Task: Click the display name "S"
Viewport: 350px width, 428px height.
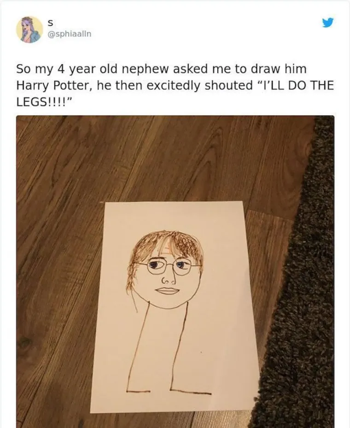Action: coord(50,22)
